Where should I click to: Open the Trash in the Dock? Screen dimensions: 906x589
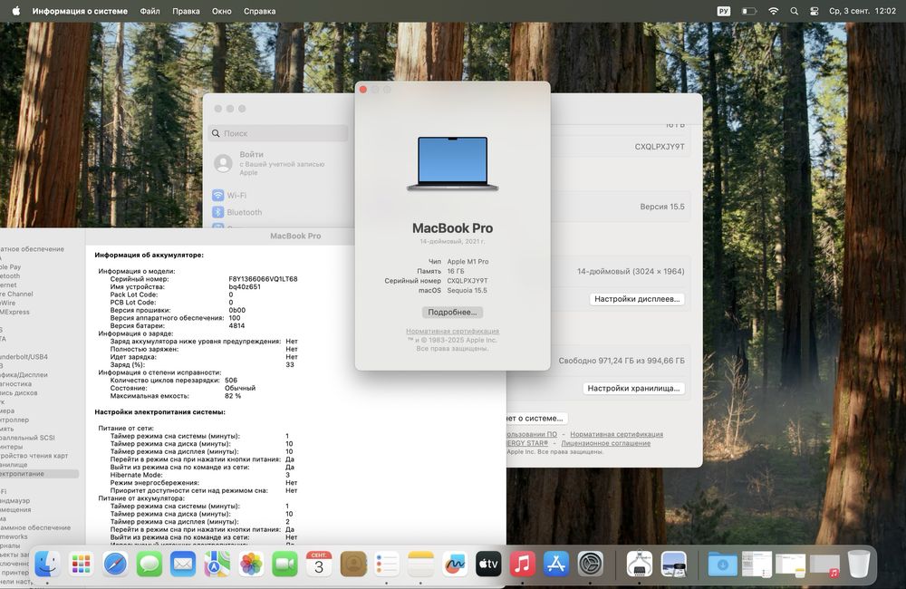pyautogui.click(x=859, y=564)
